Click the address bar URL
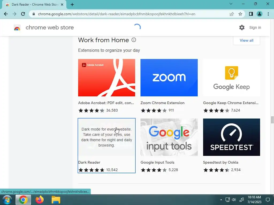Image resolution: width=274 pixels, height=205 pixels. pyautogui.click(x=117, y=14)
